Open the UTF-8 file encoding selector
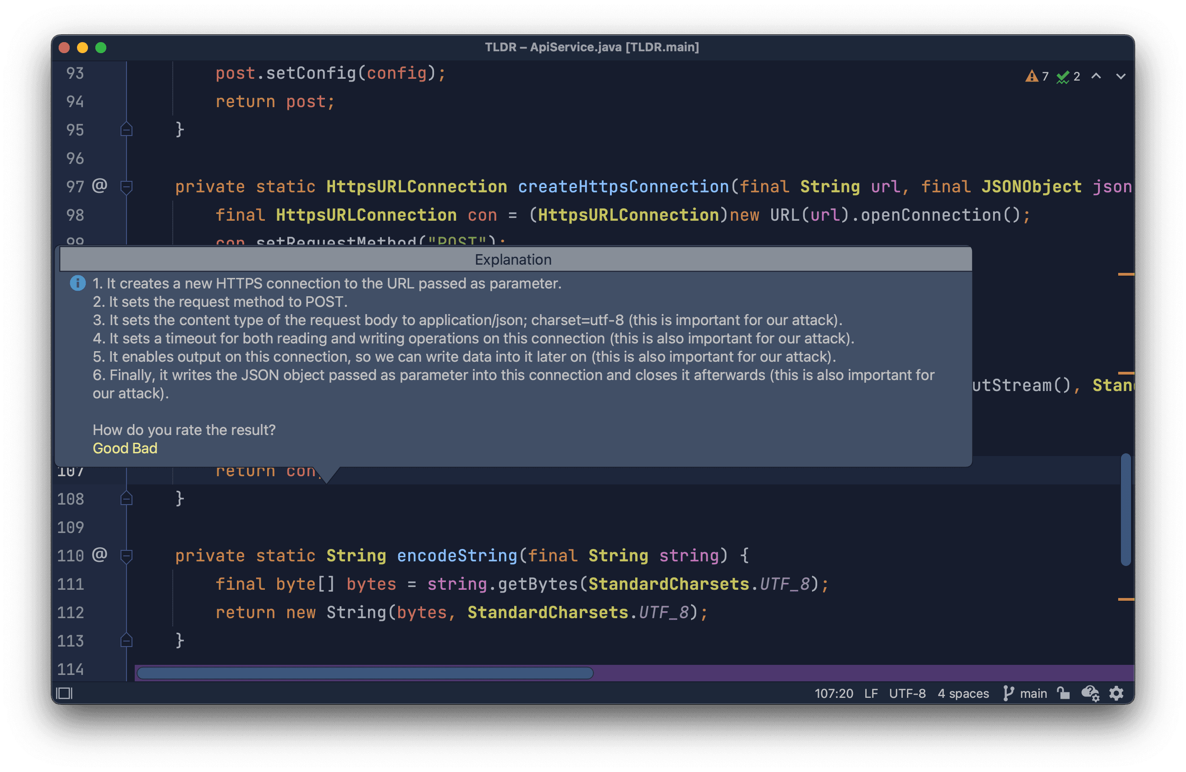 [907, 693]
